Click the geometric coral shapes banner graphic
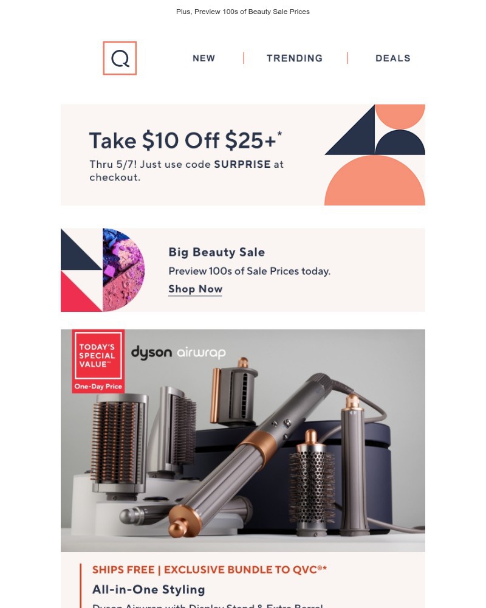Screen dimensions: 486x608 click(x=375, y=154)
